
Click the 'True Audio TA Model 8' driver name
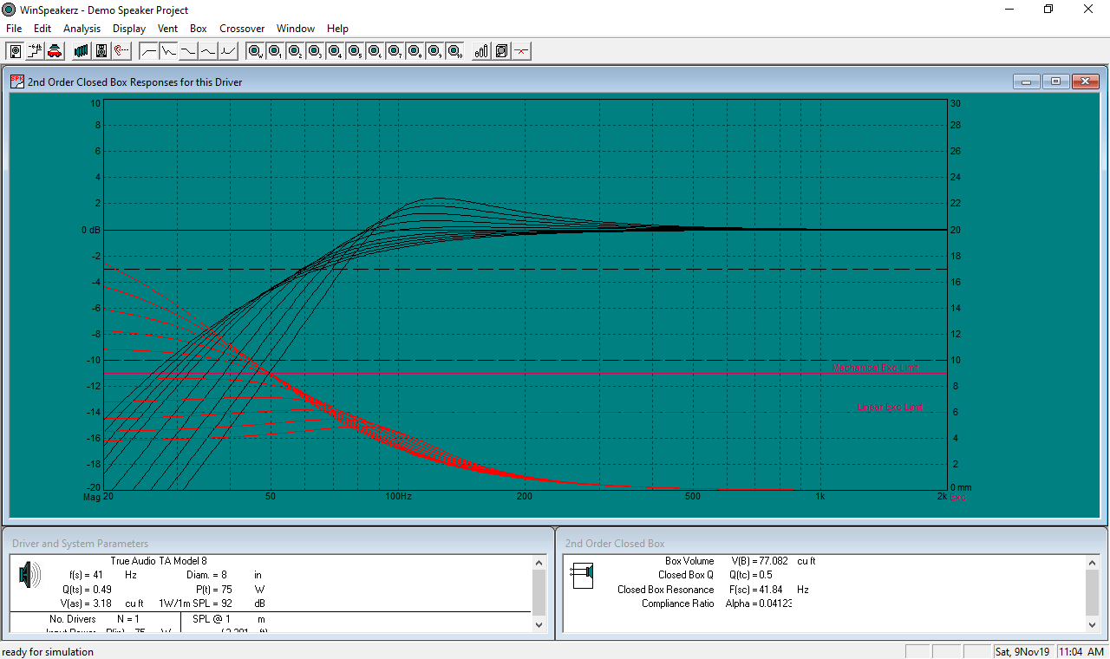coord(159,561)
